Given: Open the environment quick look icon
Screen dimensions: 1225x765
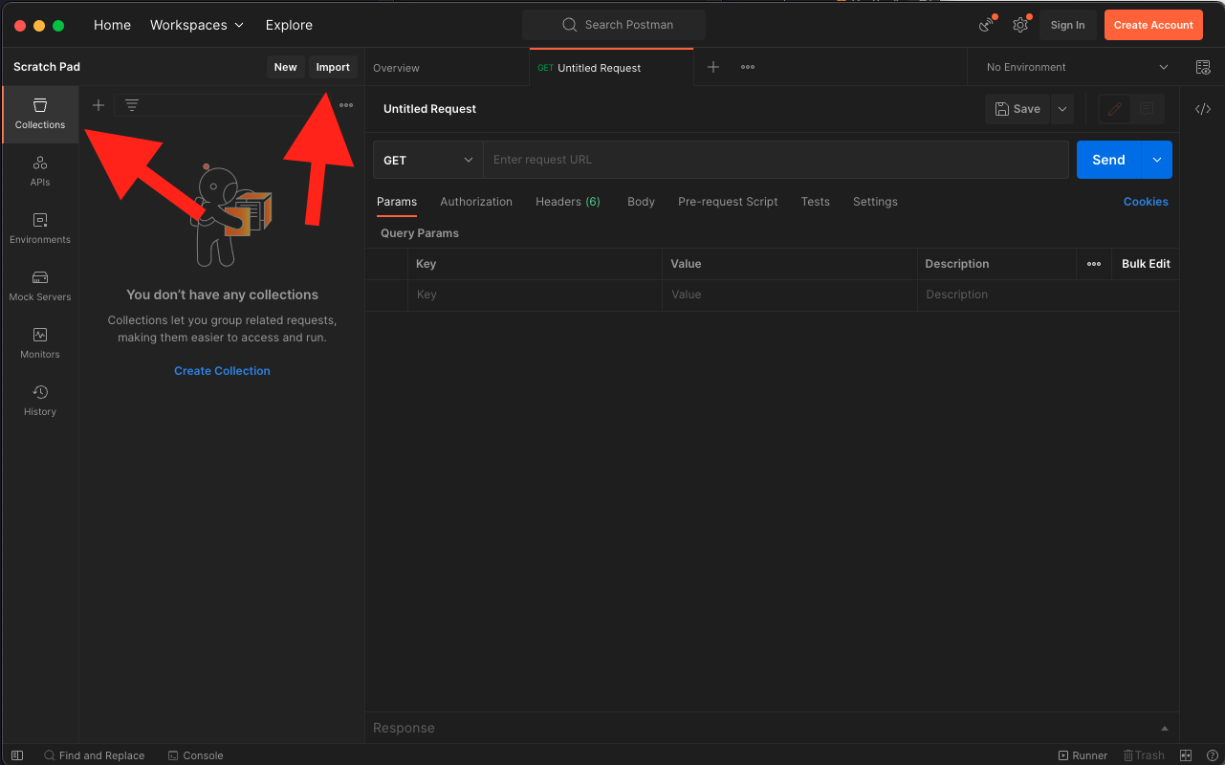Looking at the screenshot, I should (1203, 67).
